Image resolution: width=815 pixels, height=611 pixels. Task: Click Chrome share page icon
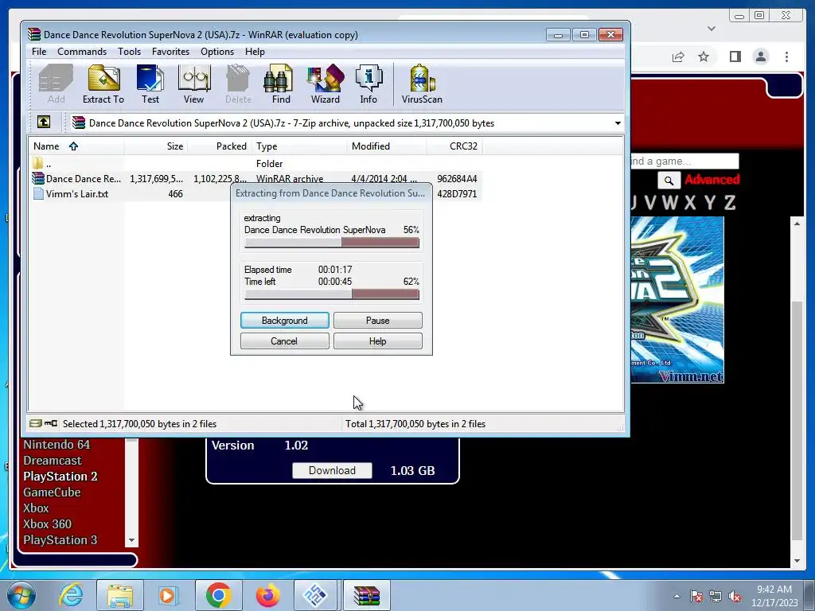[x=678, y=56]
